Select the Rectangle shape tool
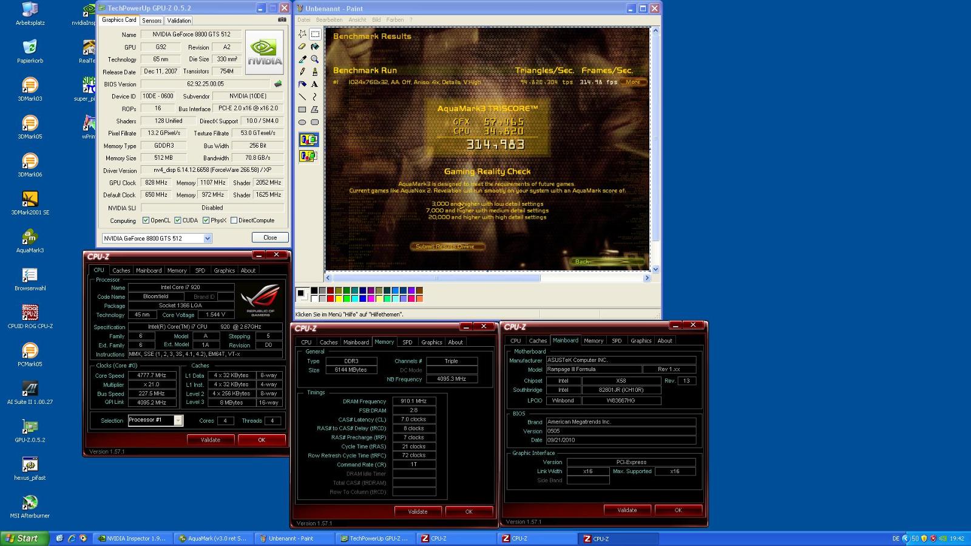Screen dimensions: 971x546 302,109
